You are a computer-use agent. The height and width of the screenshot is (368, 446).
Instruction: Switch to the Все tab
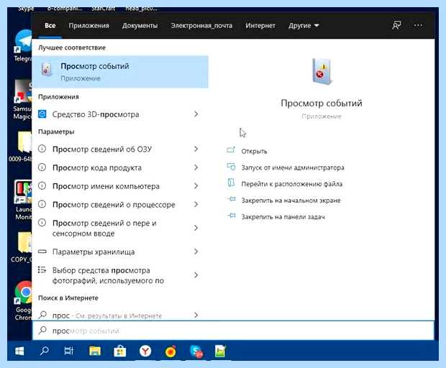(x=50, y=26)
